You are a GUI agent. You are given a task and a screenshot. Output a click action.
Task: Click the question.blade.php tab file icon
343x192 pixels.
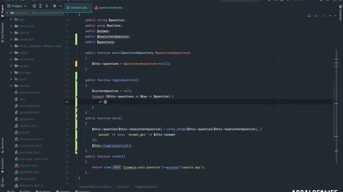tap(96, 7)
